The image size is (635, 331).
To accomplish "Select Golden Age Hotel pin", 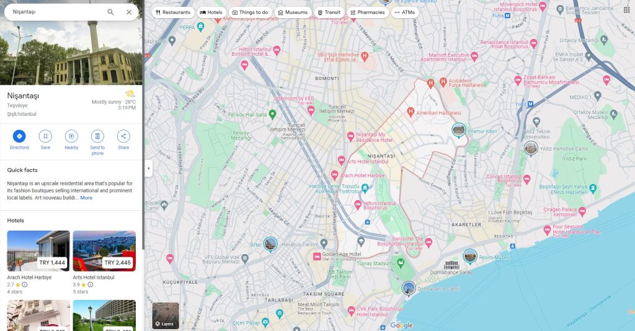I will pyautogui.click(x=317, y=256).
